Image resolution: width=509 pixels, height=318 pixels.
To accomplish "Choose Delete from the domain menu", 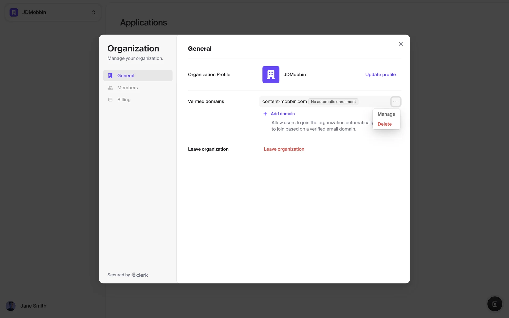I will [x=384, y=124].
